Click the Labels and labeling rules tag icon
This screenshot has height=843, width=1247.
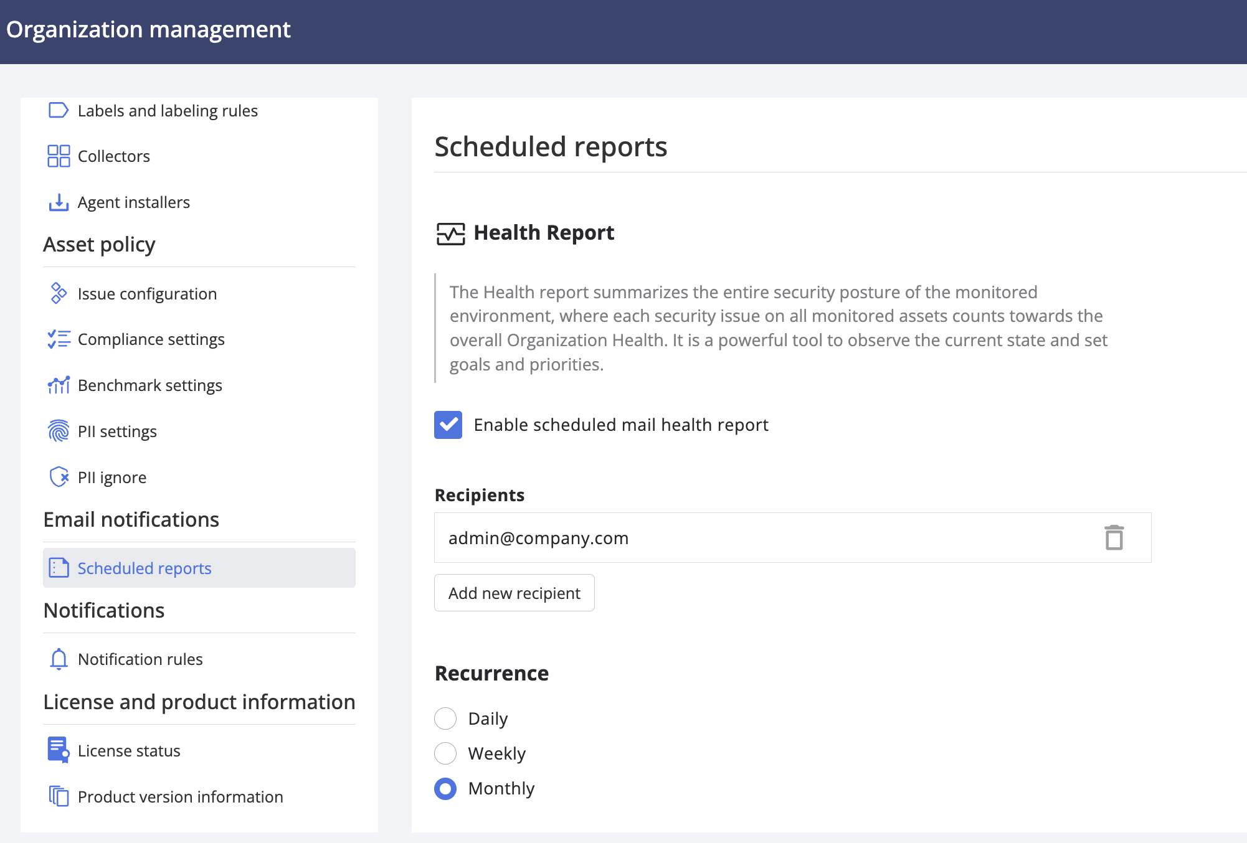tap(58, 111)
